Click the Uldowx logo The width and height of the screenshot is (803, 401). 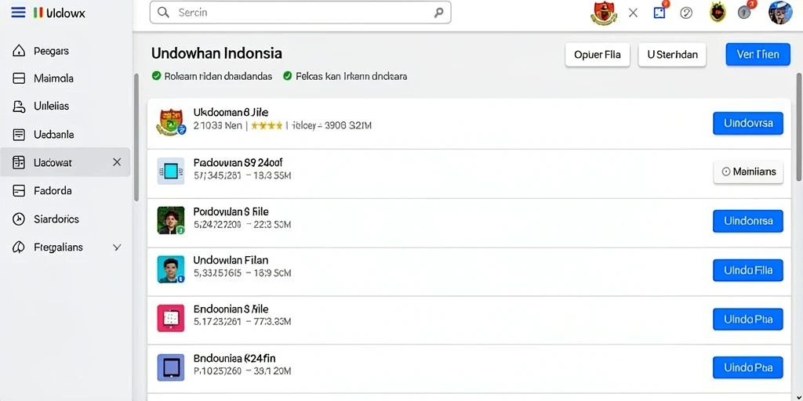click(x=59, y=13)
